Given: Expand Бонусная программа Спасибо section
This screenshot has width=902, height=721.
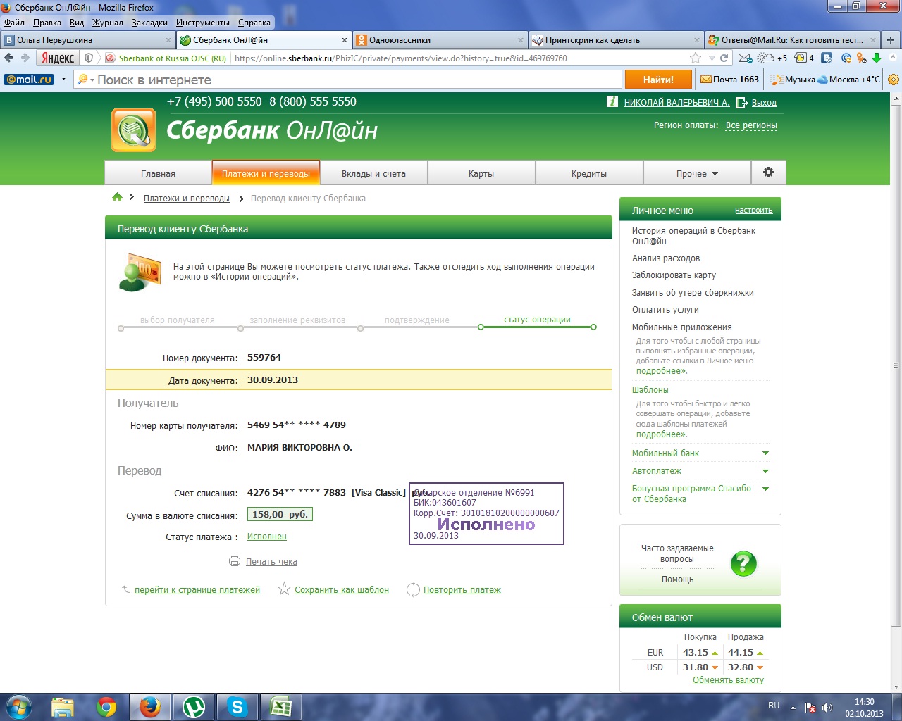Looking at the screenshot, I should click(x=765, y=489).
